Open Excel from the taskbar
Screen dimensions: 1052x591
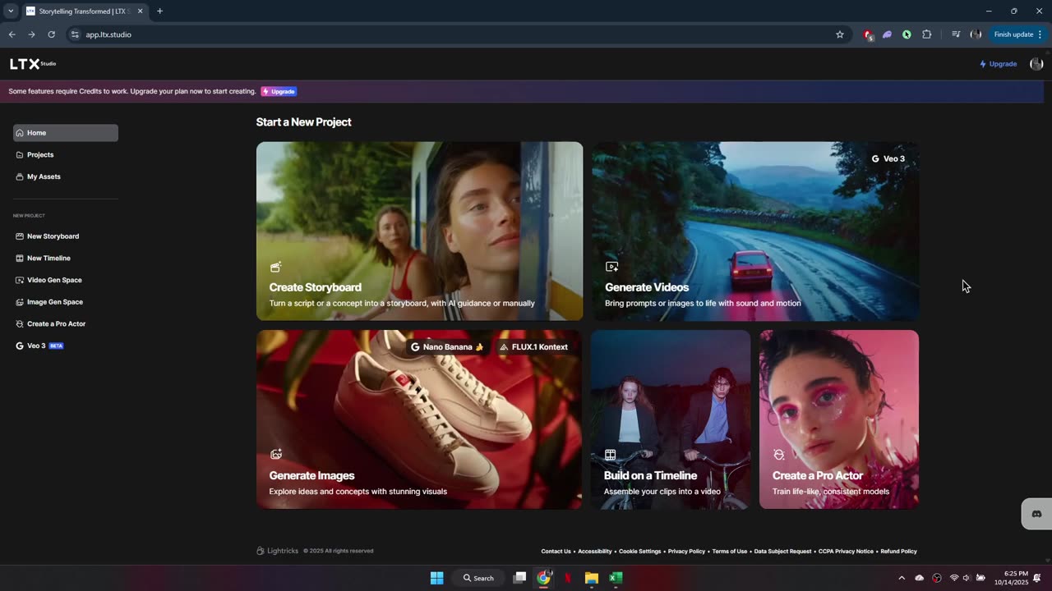pyautogui.click(x=615, y=578)
